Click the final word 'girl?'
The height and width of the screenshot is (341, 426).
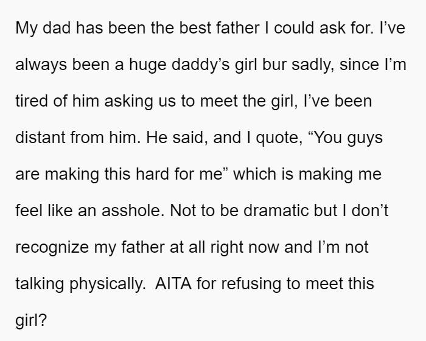click(31, 320)
